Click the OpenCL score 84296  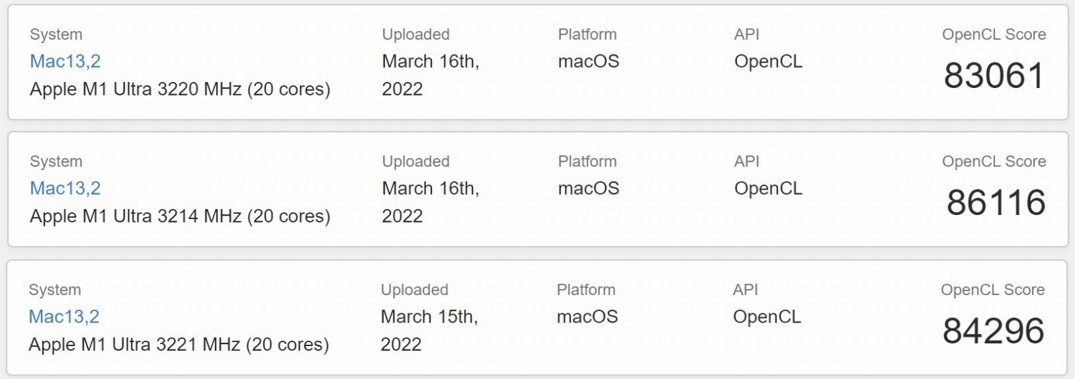click(993, 331)
